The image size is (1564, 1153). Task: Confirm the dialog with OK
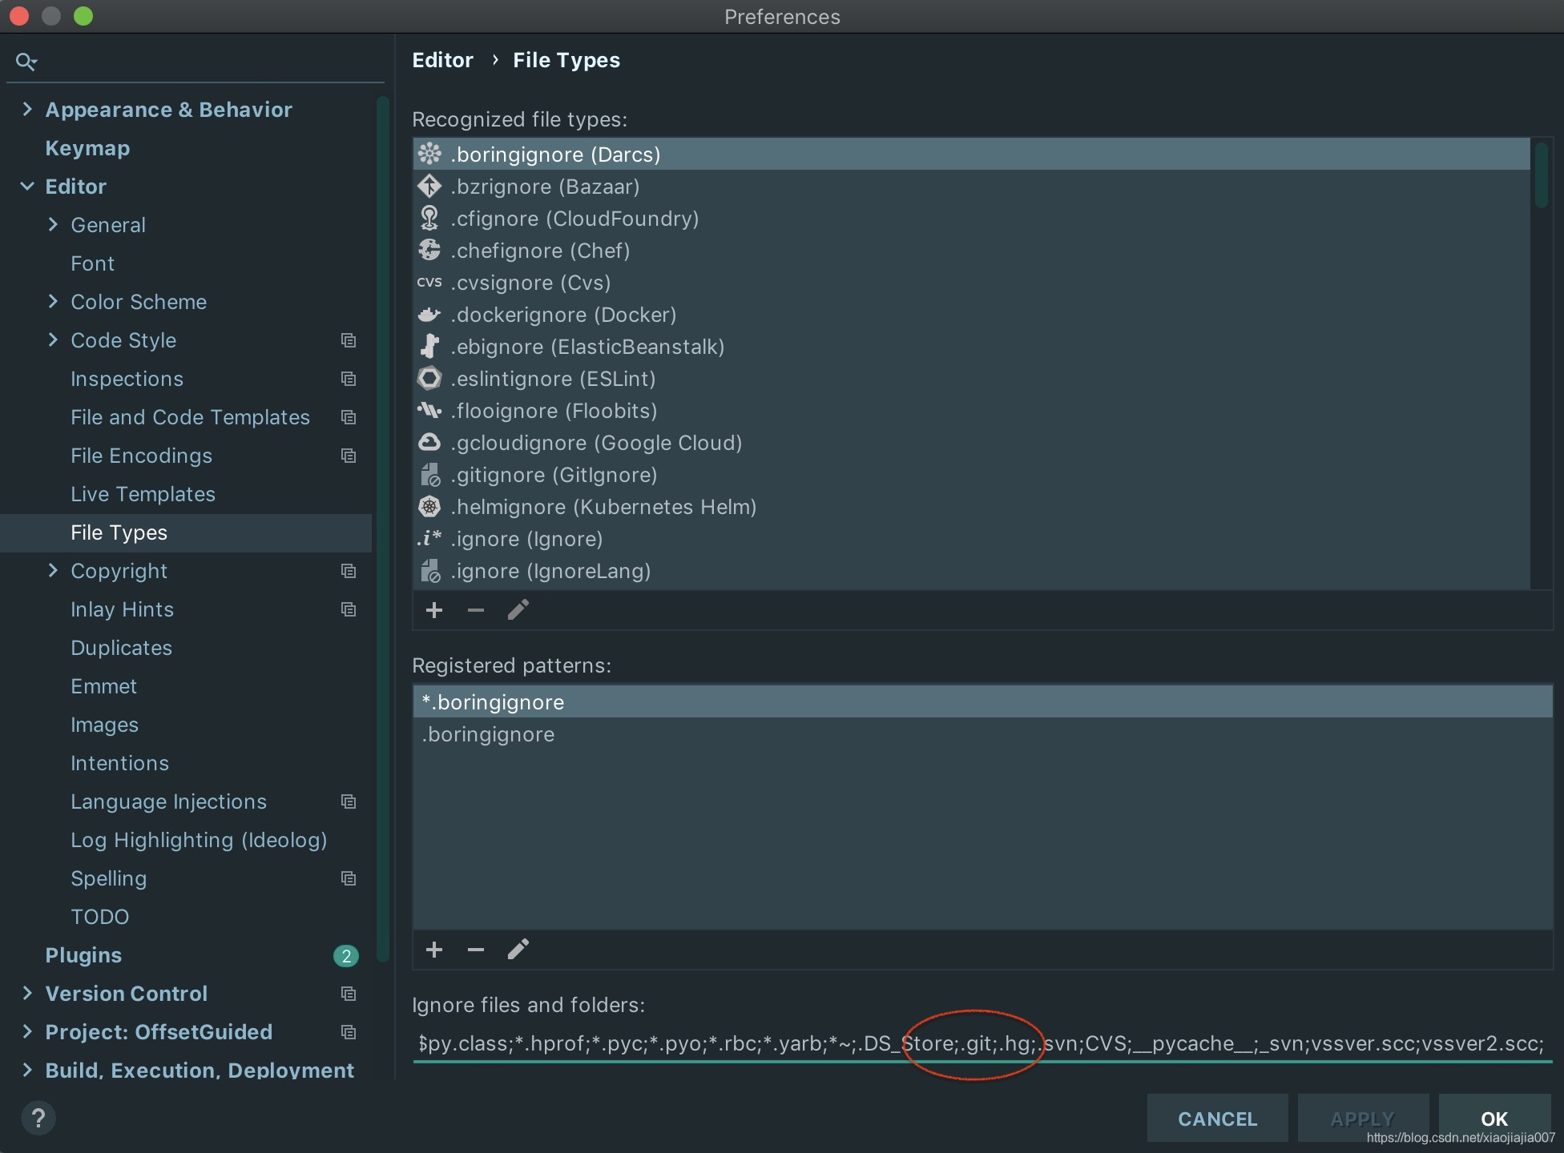pyautogui.click(x=1493, y=1118)
